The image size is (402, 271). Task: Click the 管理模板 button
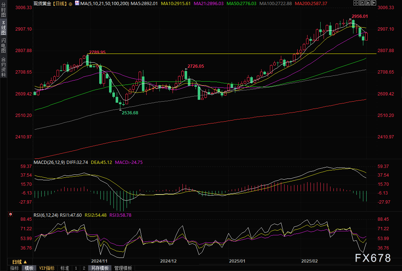(124, 268)
